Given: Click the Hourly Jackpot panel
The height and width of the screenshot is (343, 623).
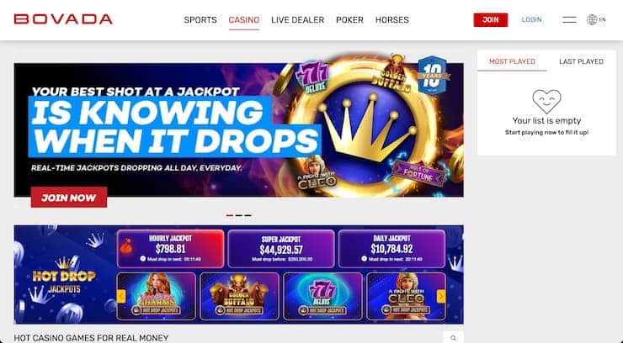Looking at the screenshot, I should pos(170,249).
